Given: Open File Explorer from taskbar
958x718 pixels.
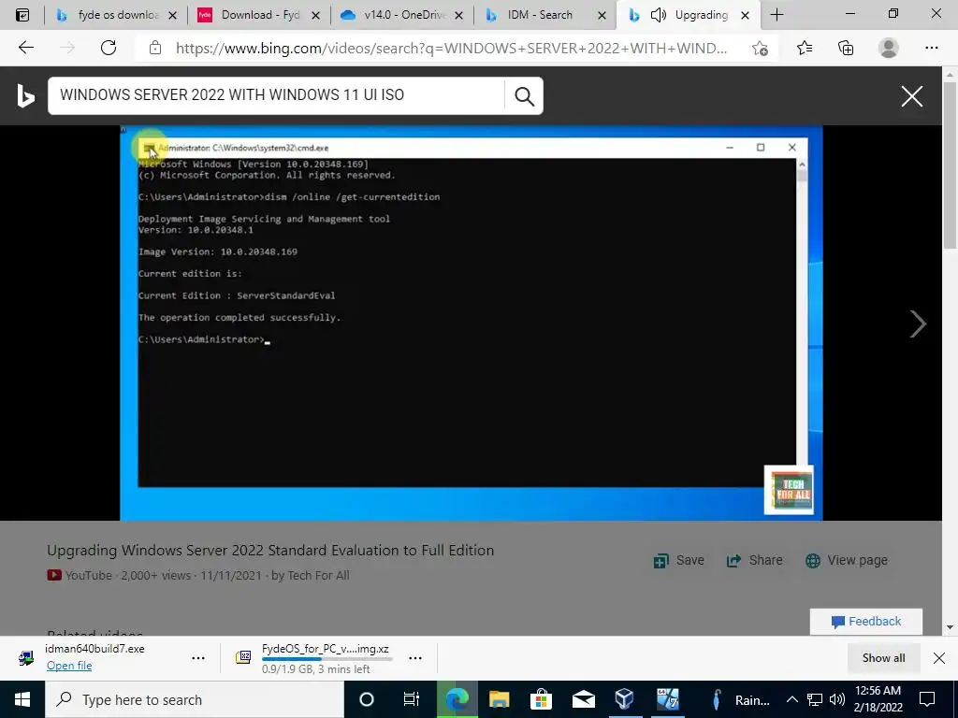Looking at the screenshot, I should (499, 699).
